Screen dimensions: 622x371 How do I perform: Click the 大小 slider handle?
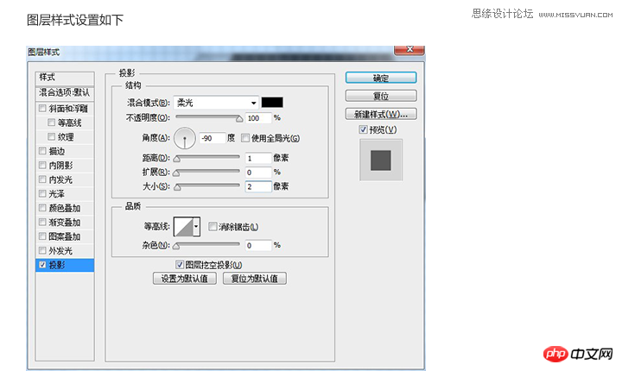[x=177, y=187]
